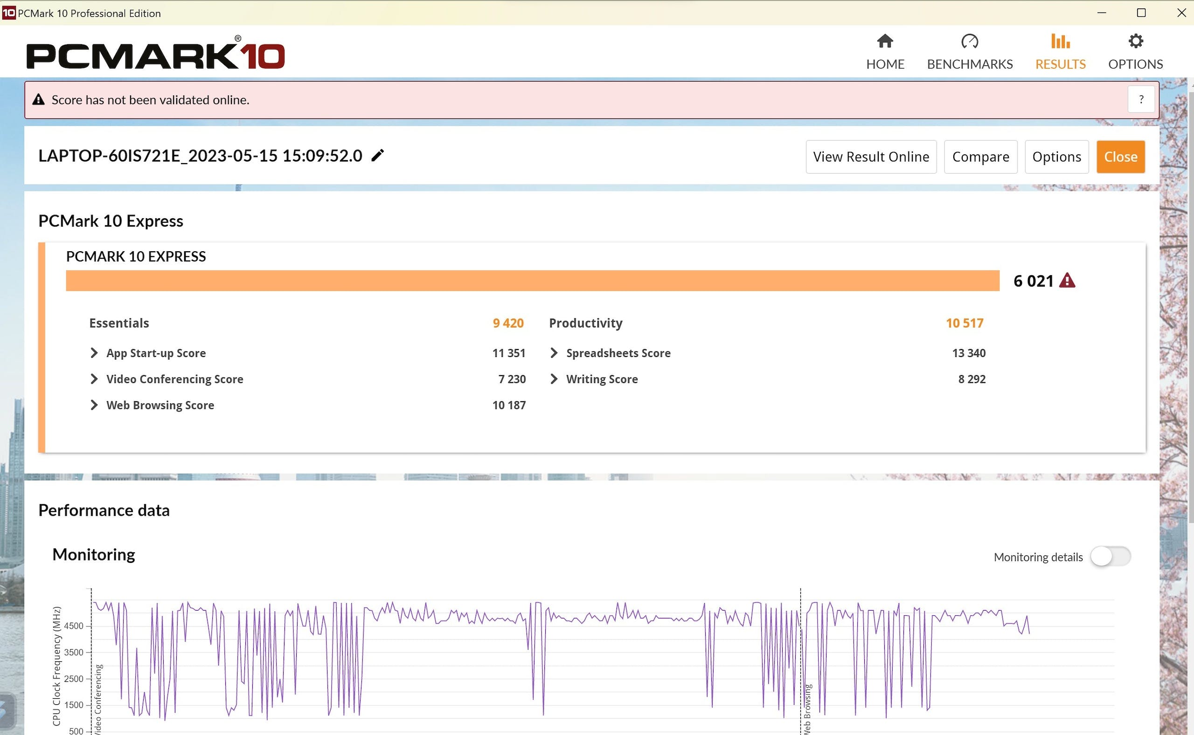Click the benchmarks gauge icon
Viewport: 1194px width, 735px height.
click(969, 41)
